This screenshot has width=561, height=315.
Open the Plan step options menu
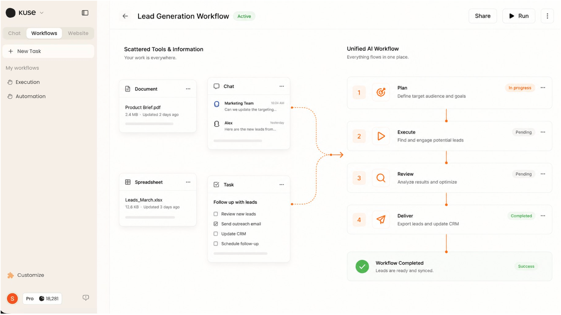click(543, 88)
